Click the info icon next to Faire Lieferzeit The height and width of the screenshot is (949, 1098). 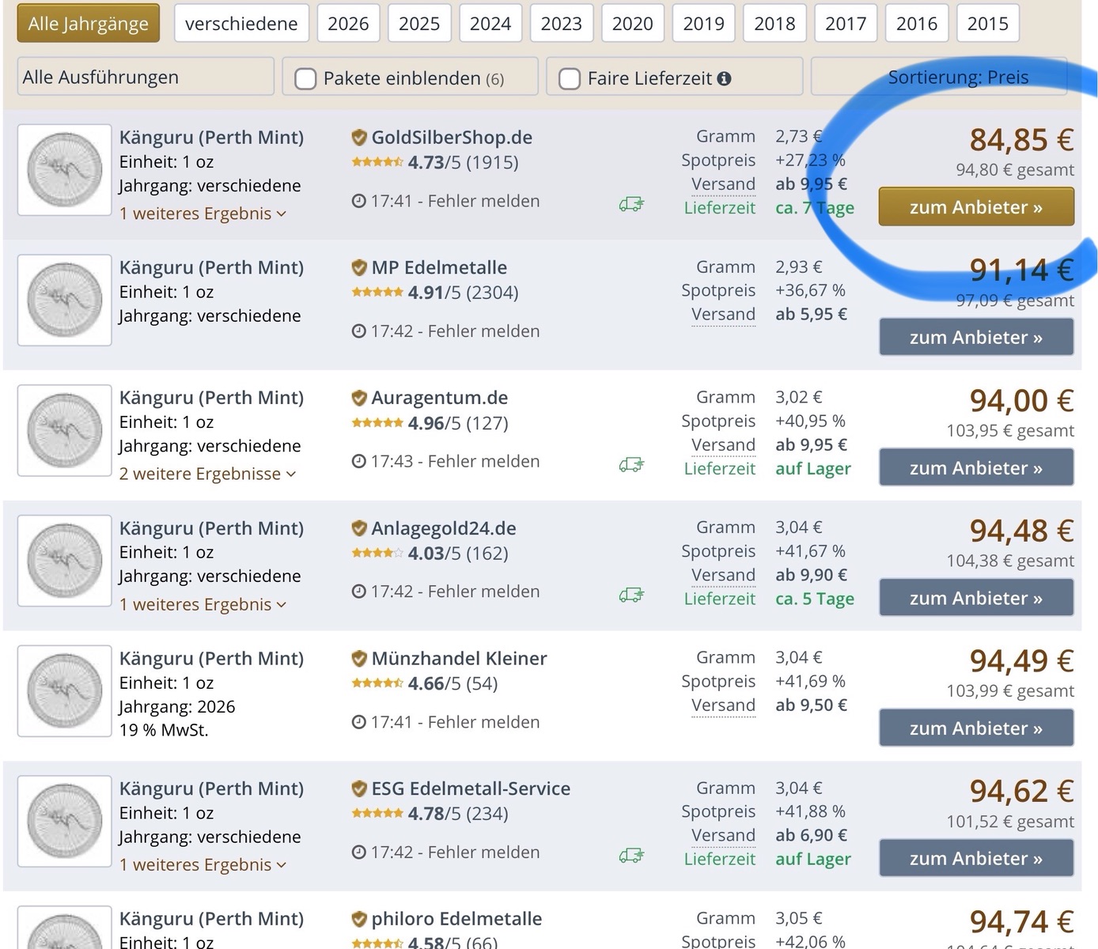click(x=724, y=78)
